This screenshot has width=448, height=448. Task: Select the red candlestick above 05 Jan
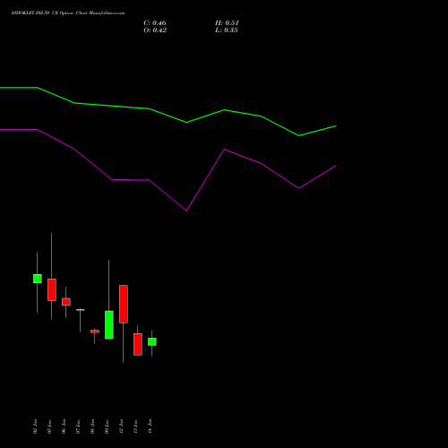(52, 289)
